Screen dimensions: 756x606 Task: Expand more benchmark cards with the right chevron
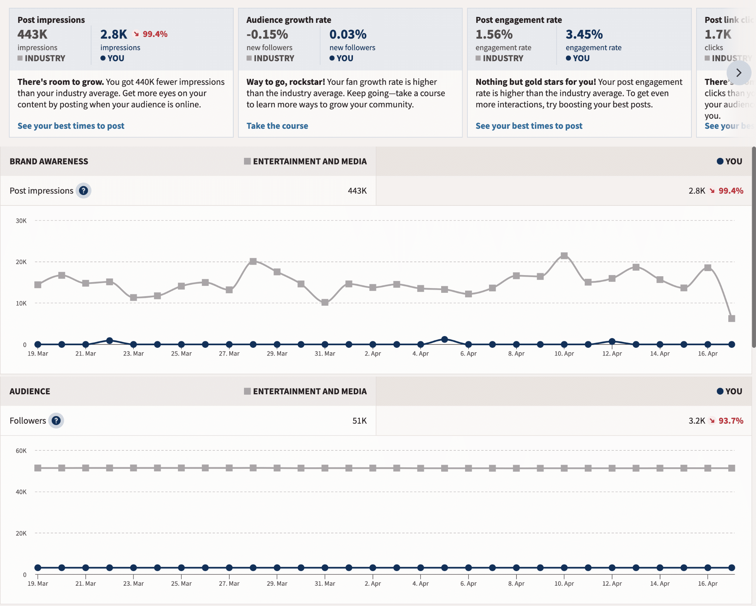tap(739, 73)
